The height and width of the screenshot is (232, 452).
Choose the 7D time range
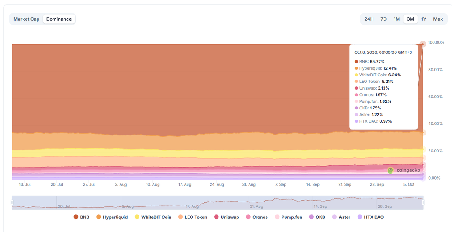click(384, 19)
